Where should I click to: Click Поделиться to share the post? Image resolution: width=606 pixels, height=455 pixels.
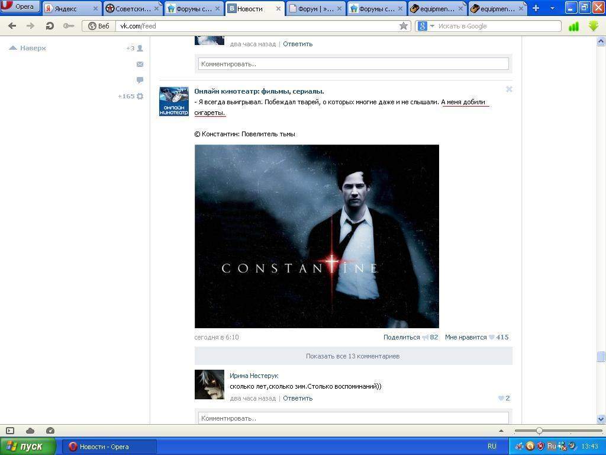[x=402, y=337]
